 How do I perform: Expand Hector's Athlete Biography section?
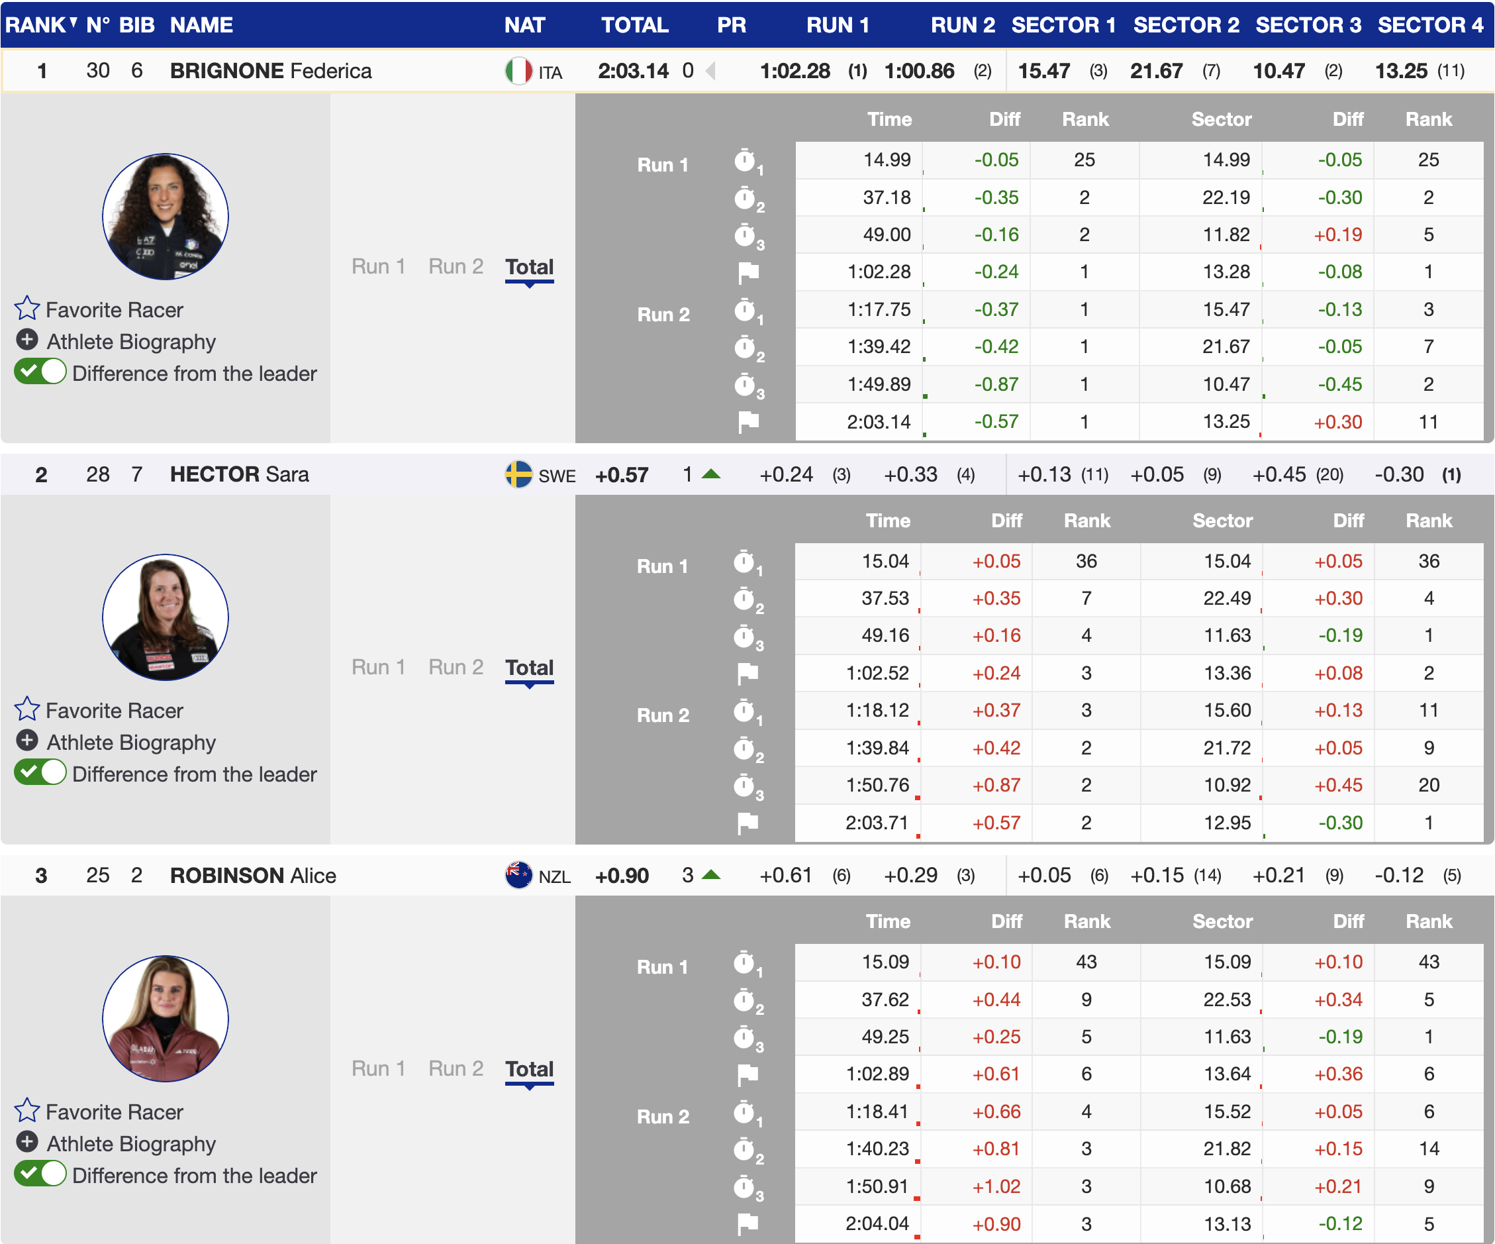[x=27, y=741]
